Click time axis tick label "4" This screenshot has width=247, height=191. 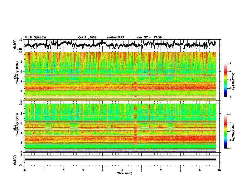(103, 170)
